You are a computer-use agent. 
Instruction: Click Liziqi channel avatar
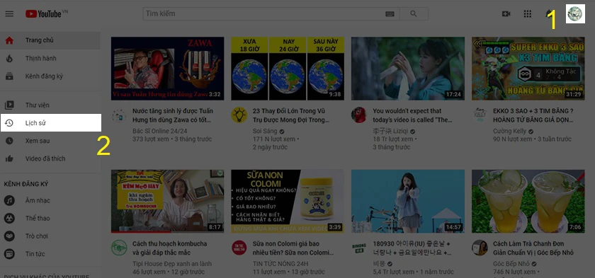359,115
